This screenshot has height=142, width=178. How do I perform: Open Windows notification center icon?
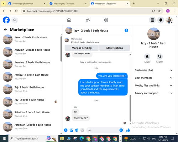point(172,138)
